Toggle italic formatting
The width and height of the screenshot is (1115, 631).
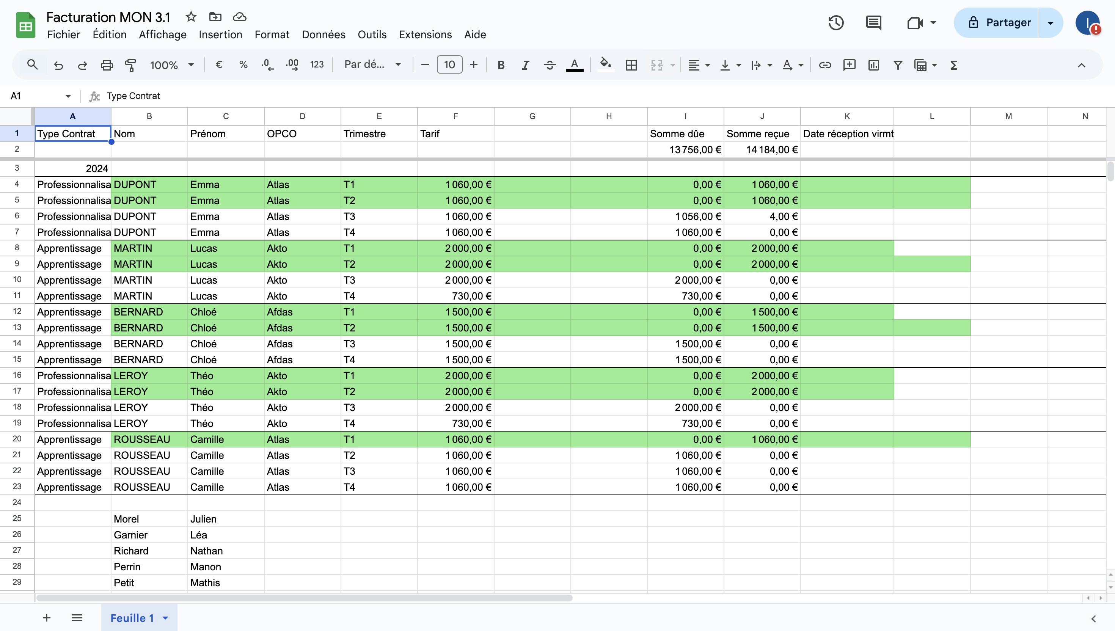pos(525,65)
